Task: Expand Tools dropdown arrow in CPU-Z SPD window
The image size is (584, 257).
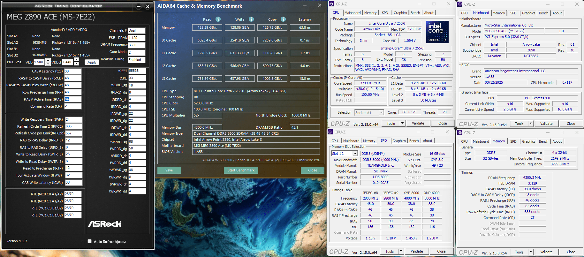Action: tap(401, 251)
